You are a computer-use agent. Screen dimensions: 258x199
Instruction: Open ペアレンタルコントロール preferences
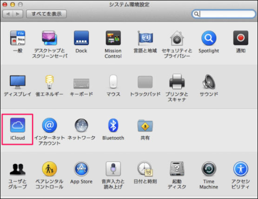50,169
